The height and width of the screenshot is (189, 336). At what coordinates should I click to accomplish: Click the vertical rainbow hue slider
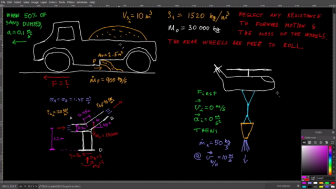click(330, 160)
